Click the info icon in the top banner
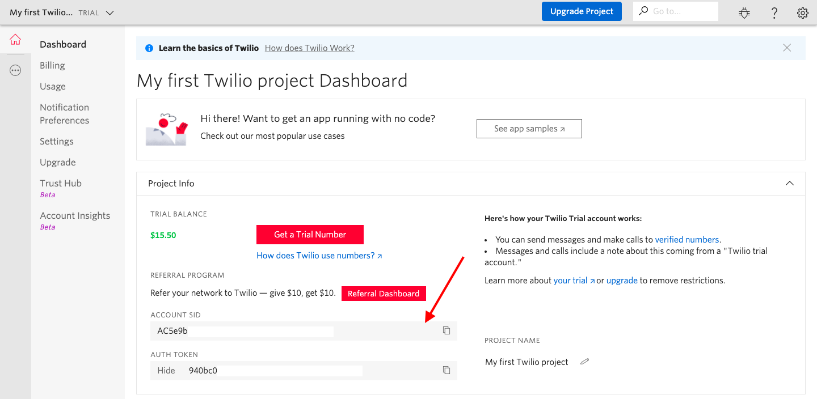The image size is (817, 399). (x=149, y=48)
